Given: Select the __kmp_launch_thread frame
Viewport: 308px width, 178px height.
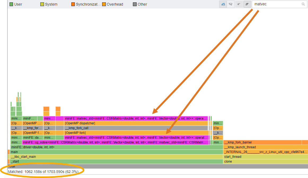Looking at the screenshot, I should pyautogui.click(x=266, y=147).
